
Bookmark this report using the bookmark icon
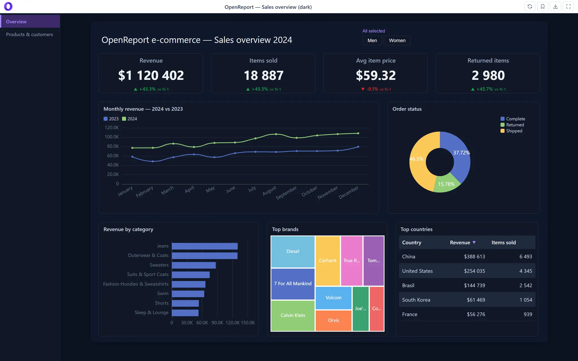[542, 6]
